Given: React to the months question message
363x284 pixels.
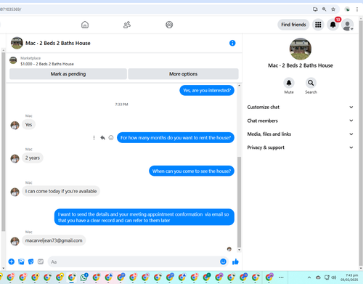Looking at the screenshot, I should tap(111, 138).
